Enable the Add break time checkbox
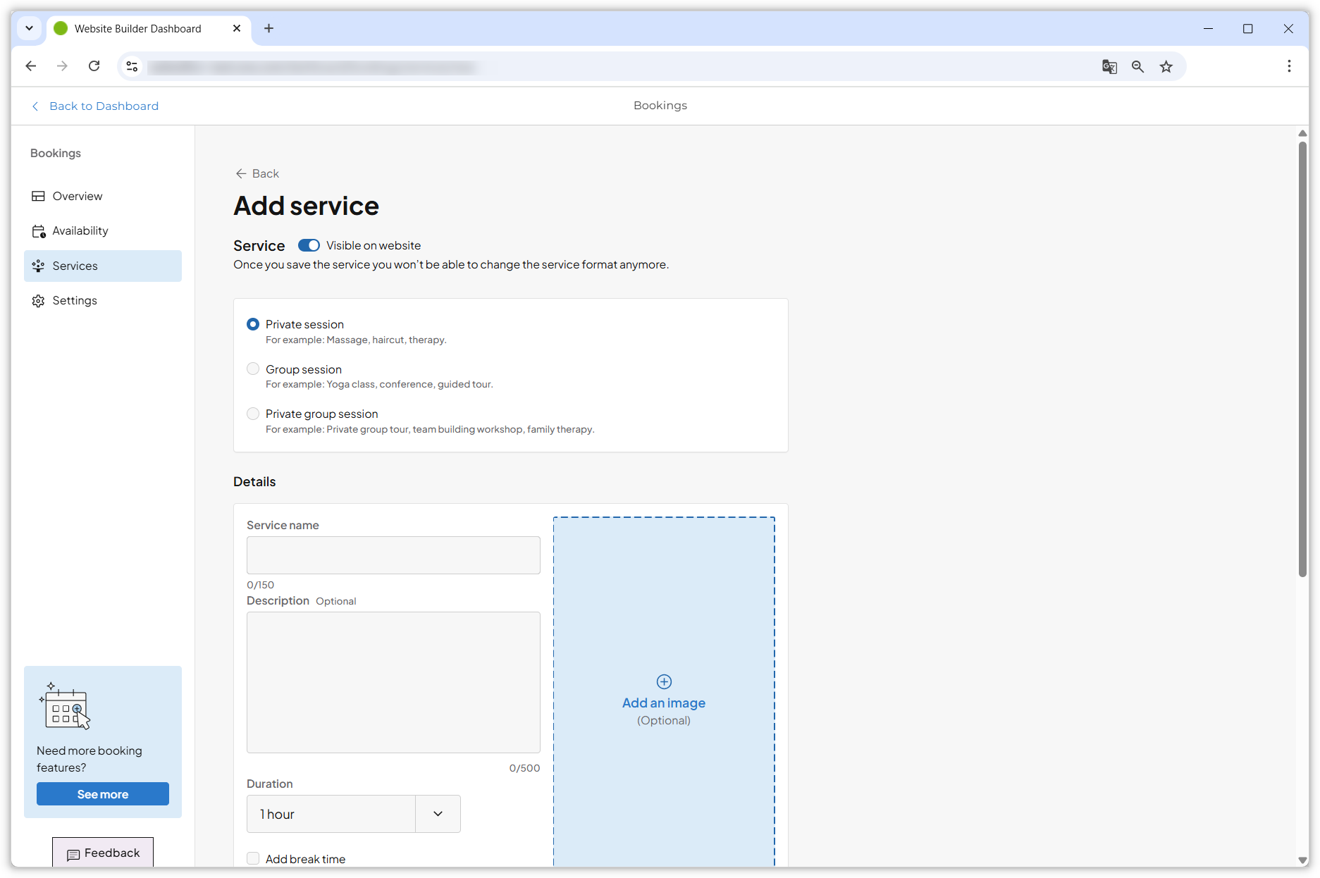1320x878 pixels. 253,858
